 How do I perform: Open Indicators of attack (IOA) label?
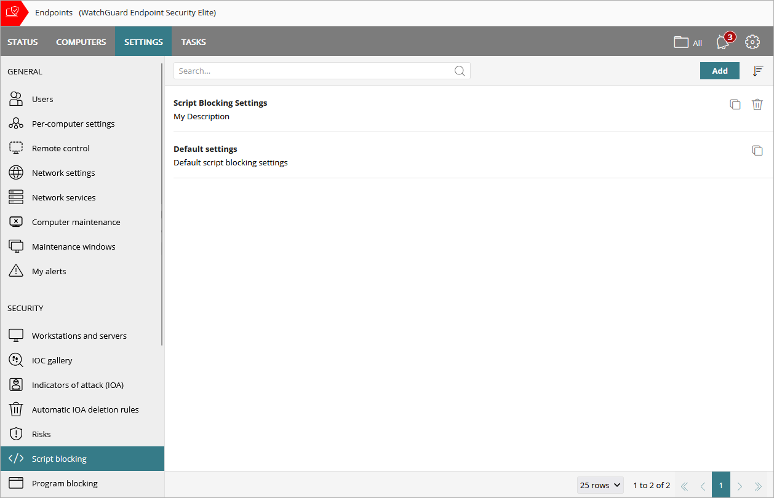coord(78,385)
